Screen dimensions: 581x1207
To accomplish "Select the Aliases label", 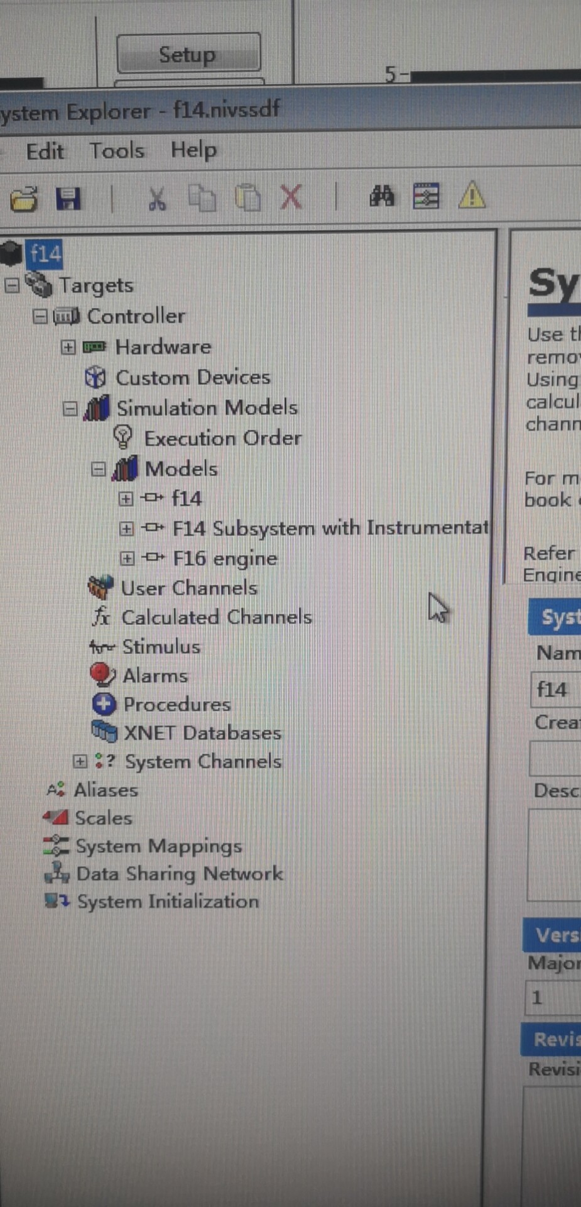I will pos(106,790).
